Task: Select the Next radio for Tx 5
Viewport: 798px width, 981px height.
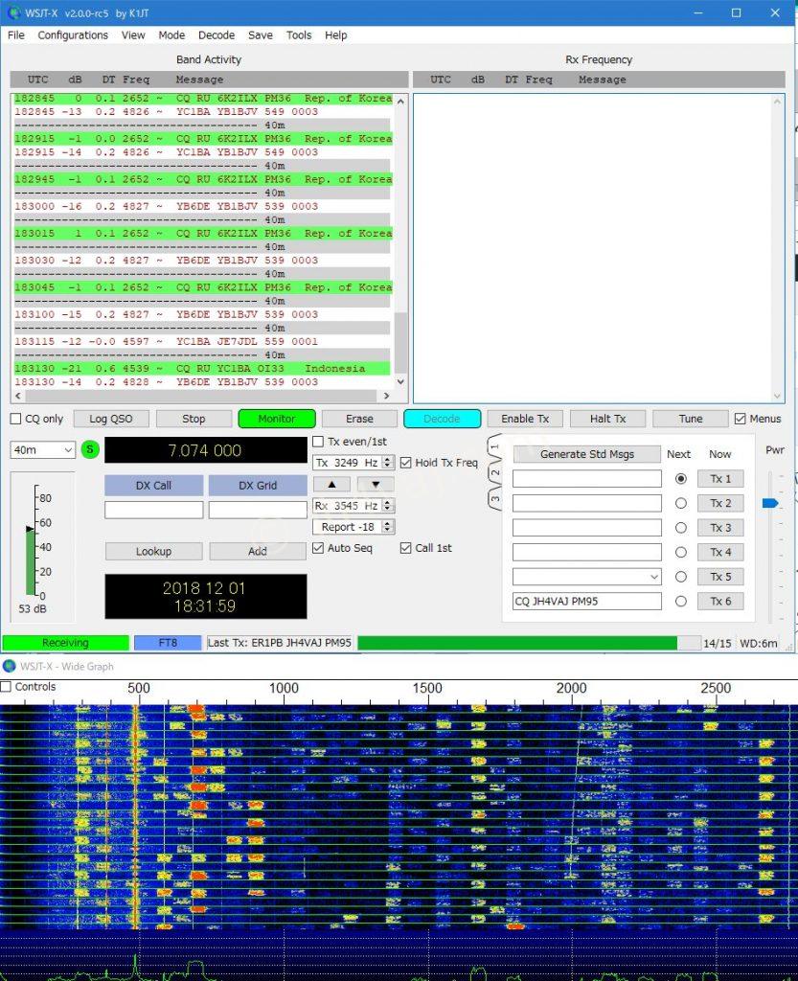Action: click(x=681, y=576)
